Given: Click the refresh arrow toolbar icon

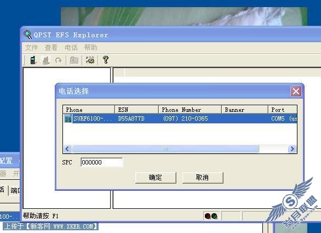Looking at the screenshot, I should coord(59,60).
